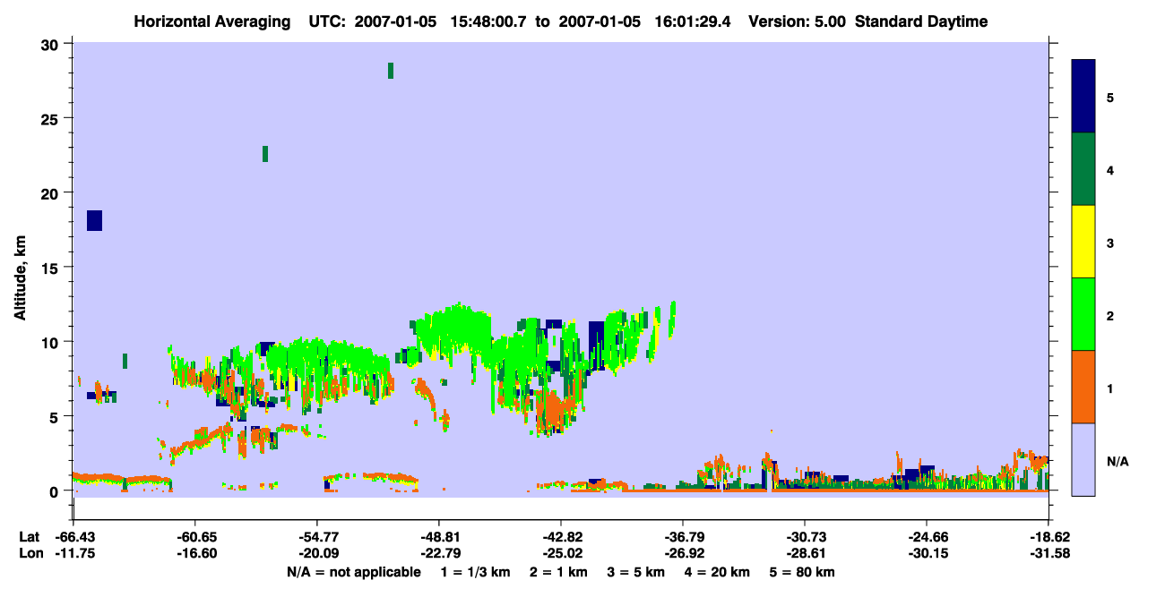Click '2 = 1 km' legend text
The height and width of the screenshot is (597, 1165).
(x=558, y=572)
